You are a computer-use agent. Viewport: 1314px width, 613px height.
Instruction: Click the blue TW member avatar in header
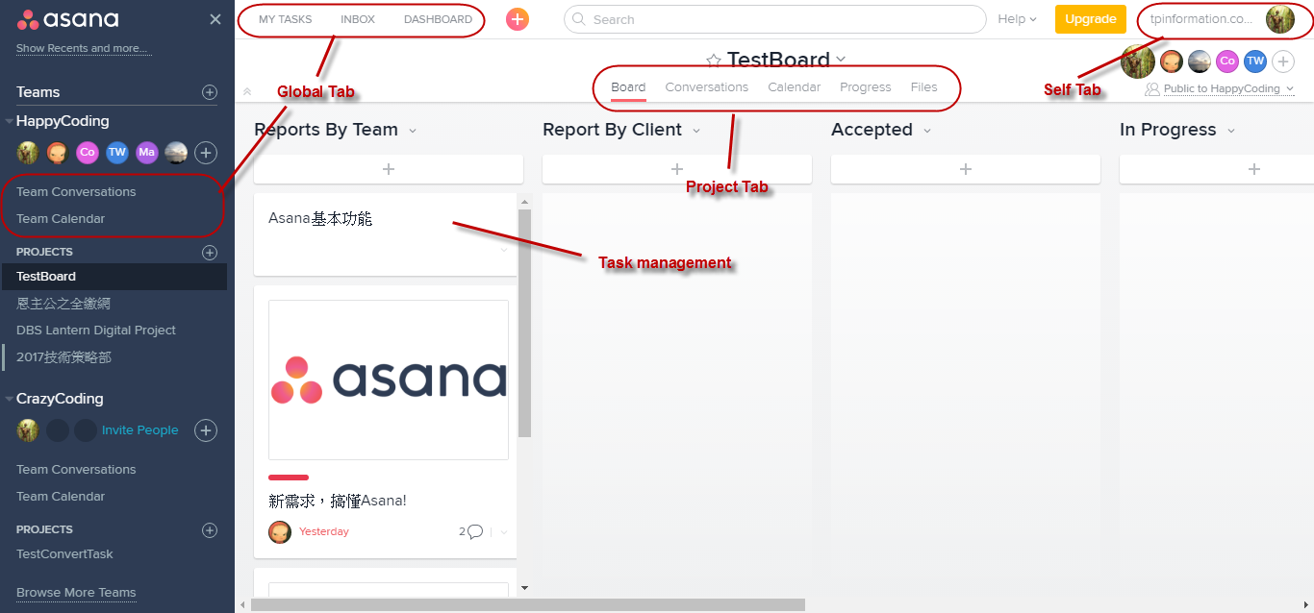pyautogui.click(x=1255, y=61)
